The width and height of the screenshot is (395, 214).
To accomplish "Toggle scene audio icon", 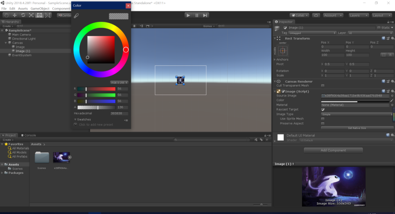I will pyautogui.click(x=141, y=26).
